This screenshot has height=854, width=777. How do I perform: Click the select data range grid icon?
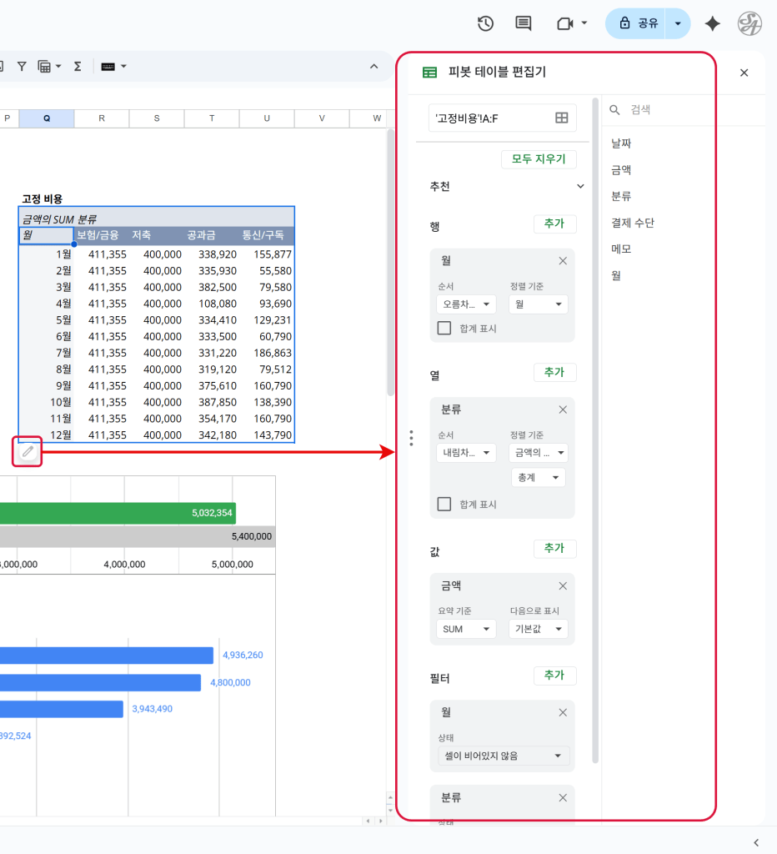562,118
